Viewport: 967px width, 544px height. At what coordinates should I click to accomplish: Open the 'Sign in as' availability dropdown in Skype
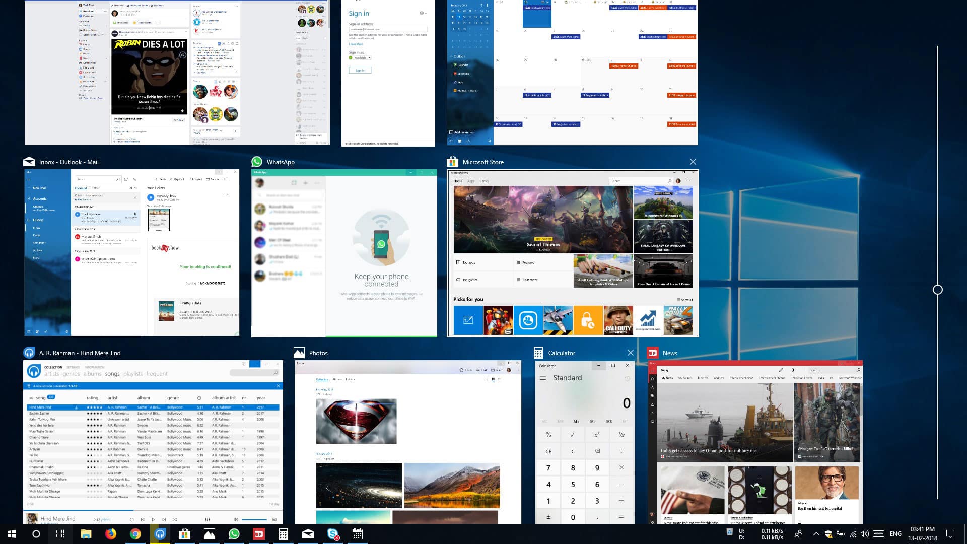click(x=369, y=57)
